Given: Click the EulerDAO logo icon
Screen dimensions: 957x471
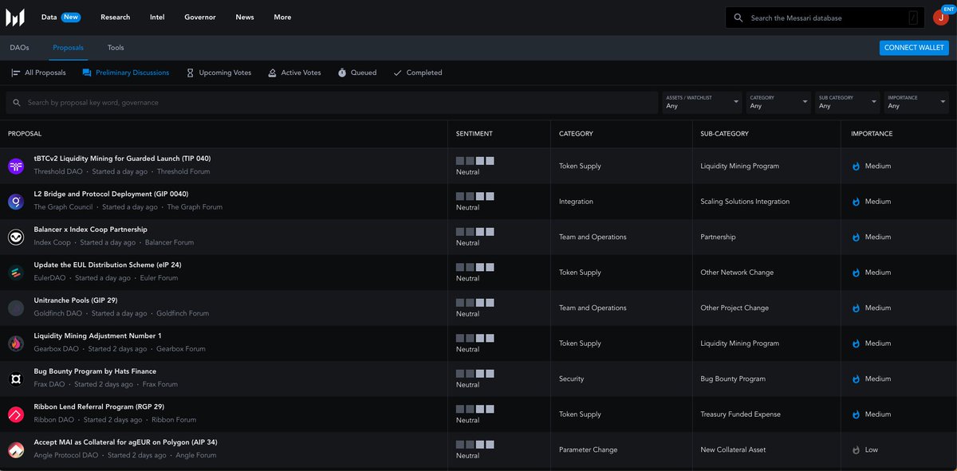Looking at the screenshot, I should (x=16, y=273).
